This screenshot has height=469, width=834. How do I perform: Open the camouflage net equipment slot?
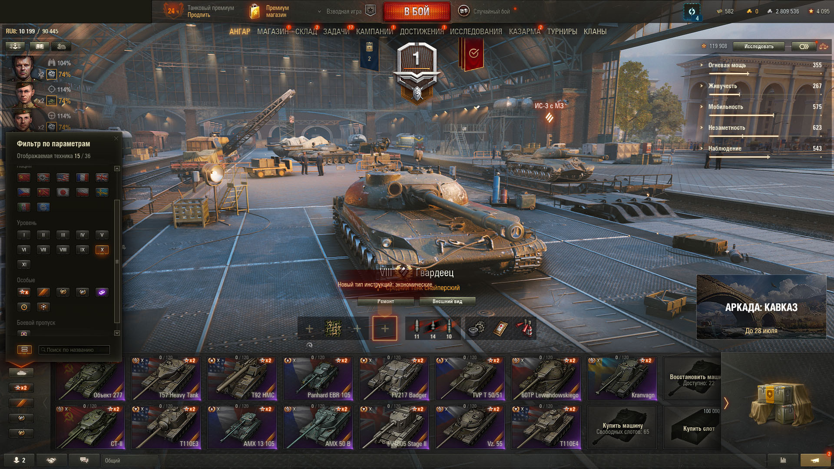click(334, 329)
